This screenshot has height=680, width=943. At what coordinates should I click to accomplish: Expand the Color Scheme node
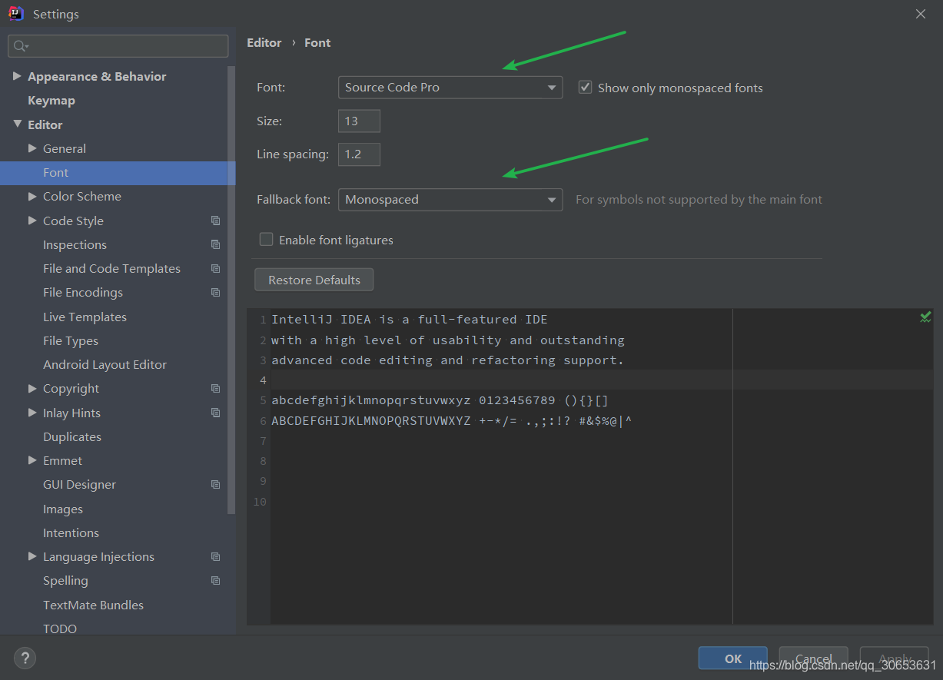(32, 196)
